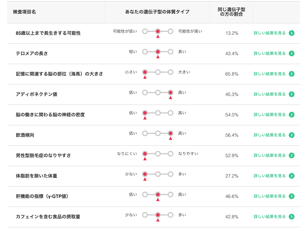Click あなたの遺伝子型の体質タイプ column header

tap(157, 12)
